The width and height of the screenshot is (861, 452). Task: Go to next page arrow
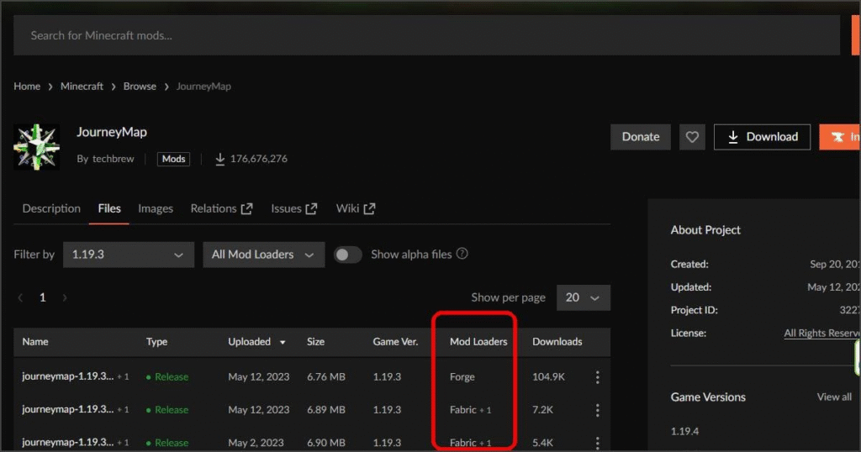point(65,297)
